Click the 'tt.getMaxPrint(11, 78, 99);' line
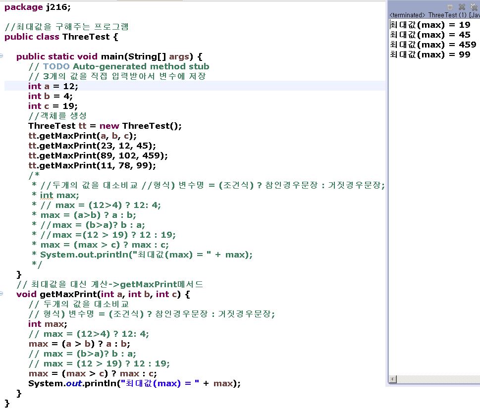Viewport: 480px width, 413px height. [92, 165]
